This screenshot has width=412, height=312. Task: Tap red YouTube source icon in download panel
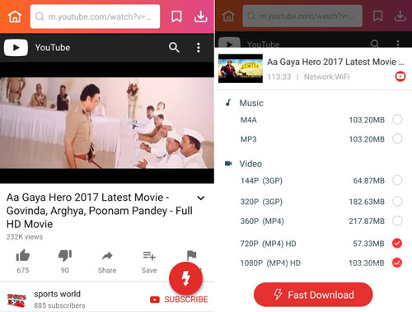click(x=400, y=76)
